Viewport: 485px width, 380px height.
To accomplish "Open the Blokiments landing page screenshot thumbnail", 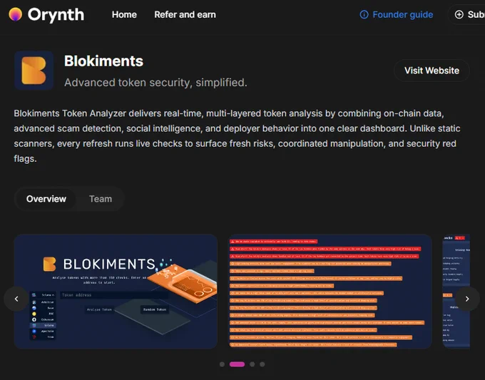I will tap(116, 292).
